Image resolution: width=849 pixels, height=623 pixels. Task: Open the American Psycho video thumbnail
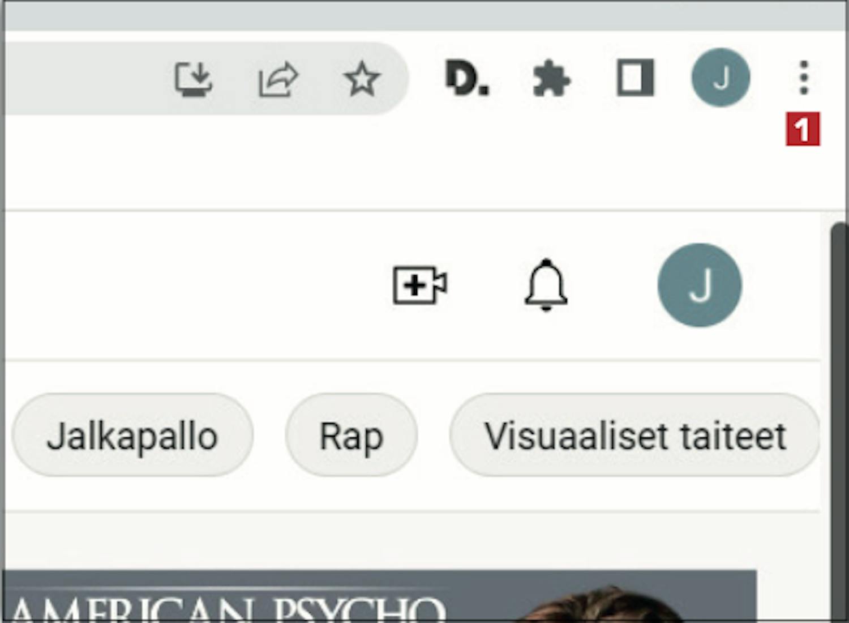click(380, 596)
